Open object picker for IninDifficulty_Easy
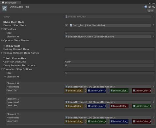Viewport: 156px width, 128px height. click(153, 36)
